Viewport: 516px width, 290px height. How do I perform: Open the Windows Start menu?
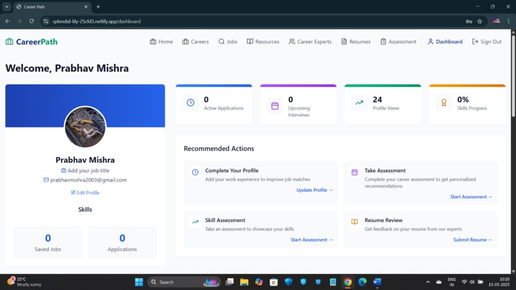(139, 282)
